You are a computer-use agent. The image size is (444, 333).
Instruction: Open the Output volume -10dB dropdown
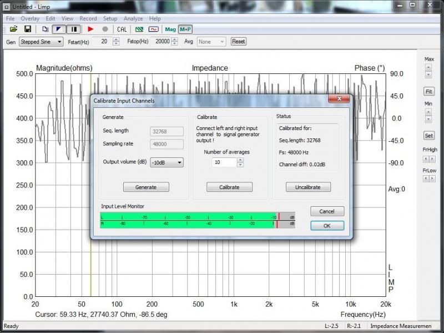click(x=167, y=162)
